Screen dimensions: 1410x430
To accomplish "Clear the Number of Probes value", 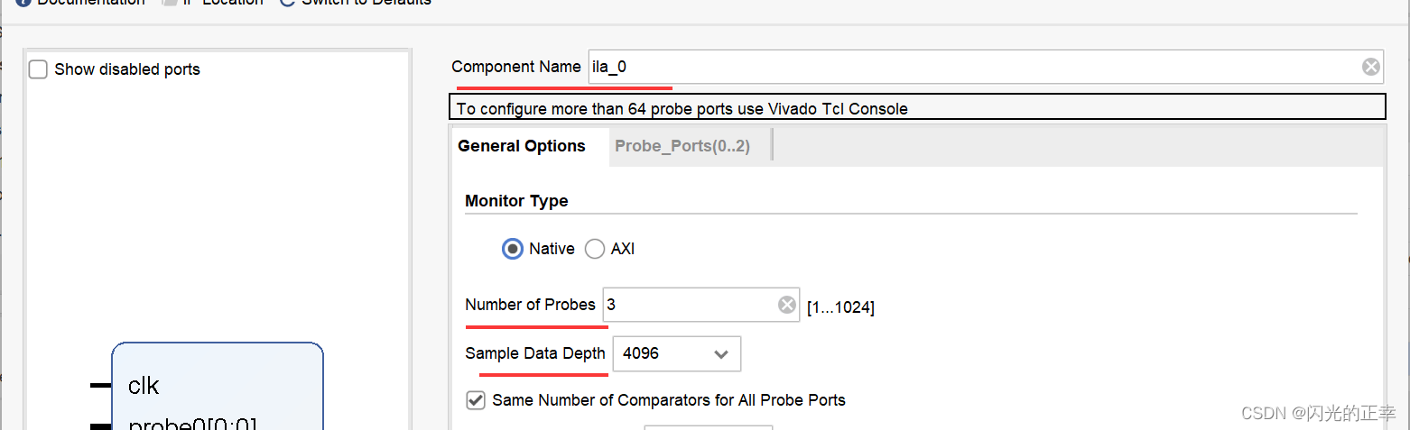I will [x=787, y=305].
